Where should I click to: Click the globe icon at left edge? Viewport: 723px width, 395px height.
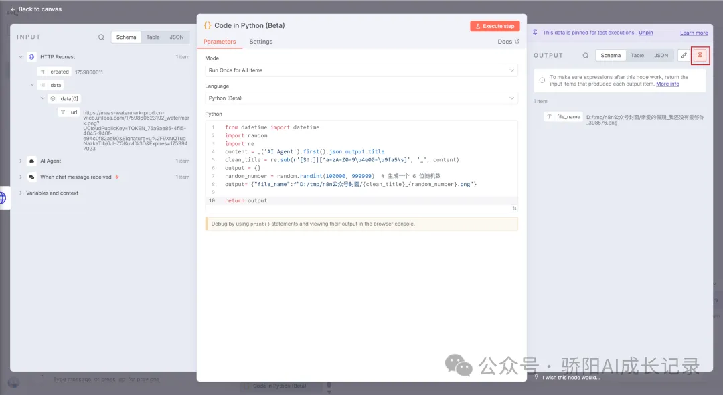pyautogui.click(x=3, y=198)
